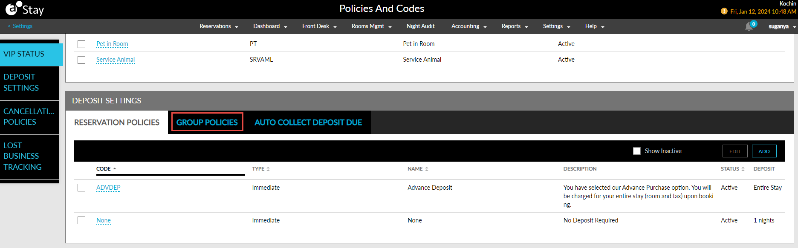Viewport: 798px width, 248px height.
Task: Open the notifications bell icon
Action: point(749,26)
